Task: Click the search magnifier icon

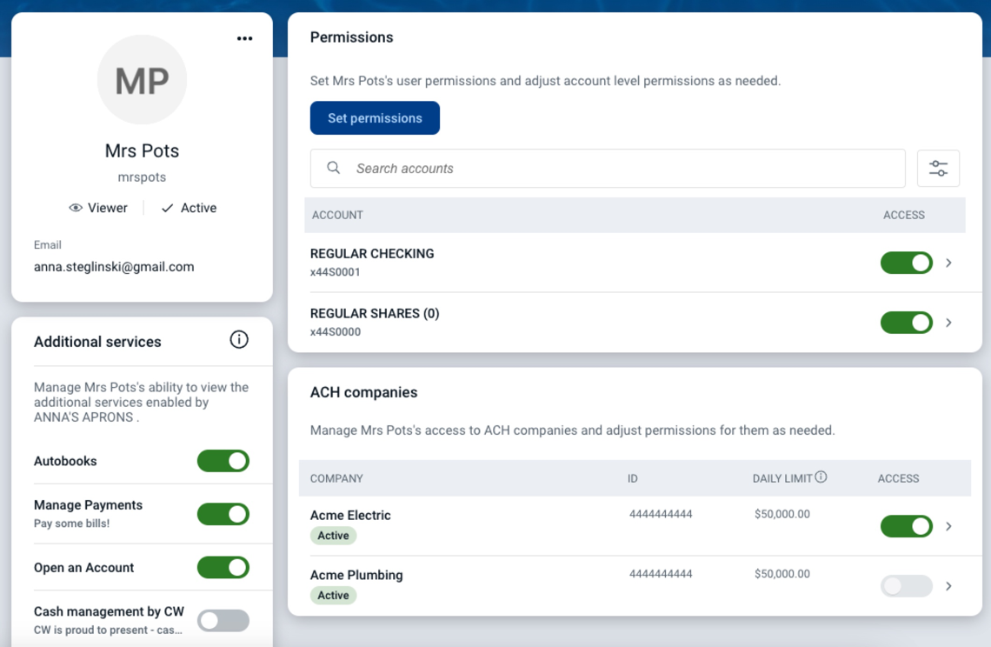Action: pos(333,168)
